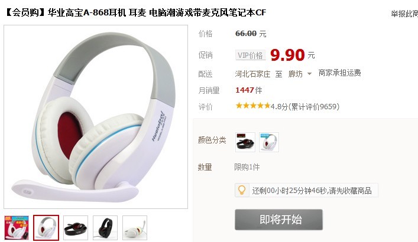Click the 1447件 monthly sales count
This screenshot has height=242, width=418.
(249, 90)
